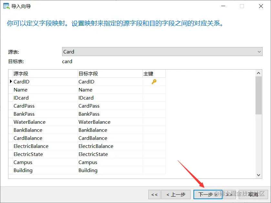271x203 pixels.
Task: Go back with the 上一步 button
Action: [x=176, y=194]
